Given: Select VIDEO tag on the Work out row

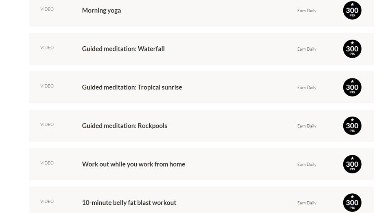Looking at the screenshot, I should point(47,163).
